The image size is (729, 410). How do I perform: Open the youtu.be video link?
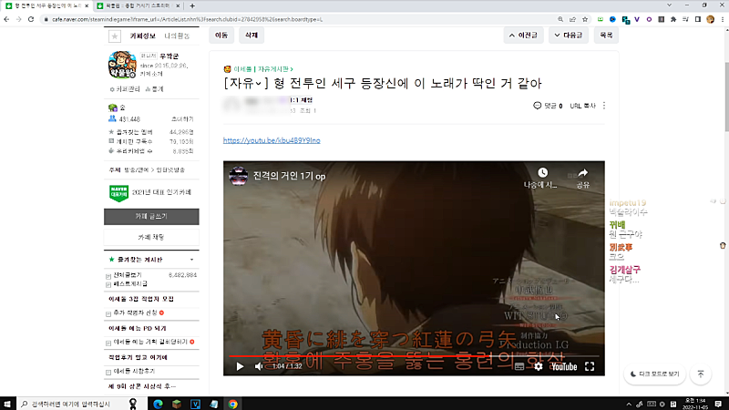(272, 140)
